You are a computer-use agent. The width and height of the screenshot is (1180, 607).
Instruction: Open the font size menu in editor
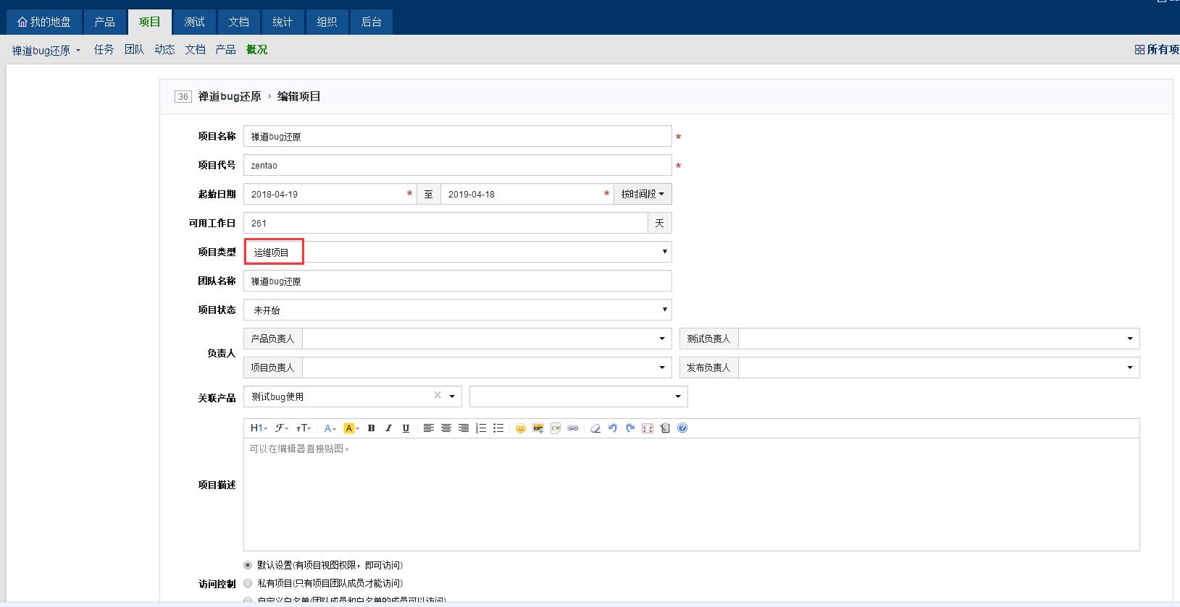pyautogui.click(x=304, y=428)
